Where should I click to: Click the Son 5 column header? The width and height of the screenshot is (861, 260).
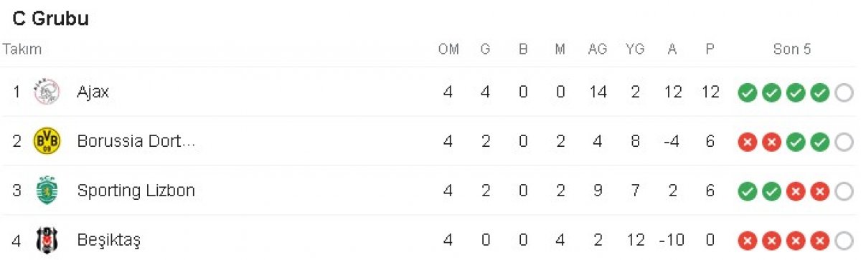pyautogui.click(x=792, y=49)
